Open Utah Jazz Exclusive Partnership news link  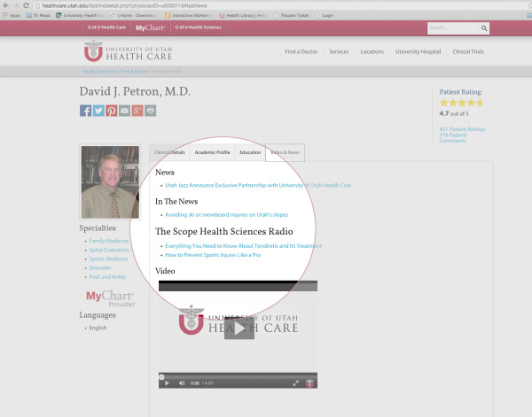[258, 185]
